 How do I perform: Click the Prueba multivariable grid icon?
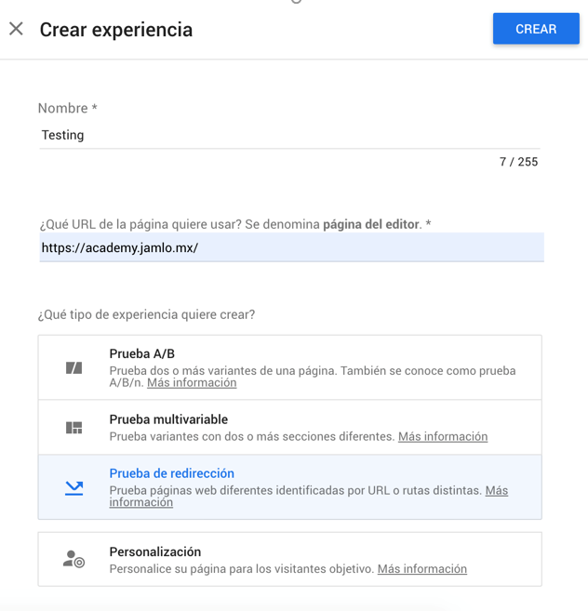pyautogui.click(x=74, y=428)
